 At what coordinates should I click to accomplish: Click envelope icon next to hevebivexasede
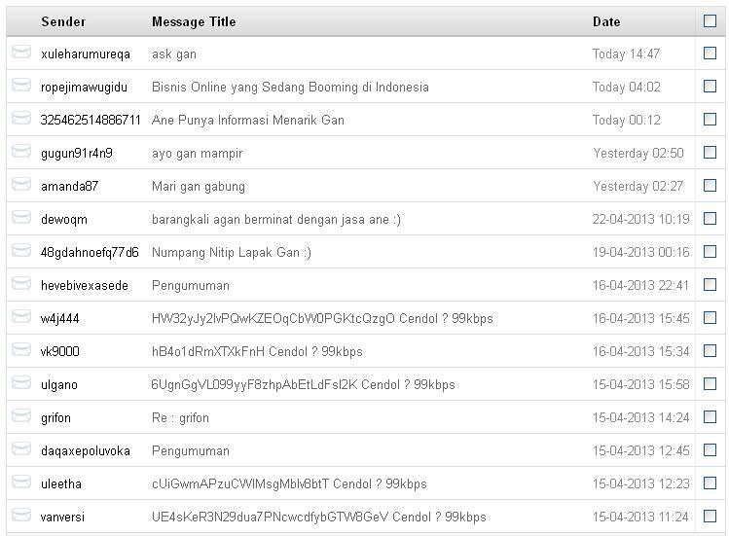point(20,284)
